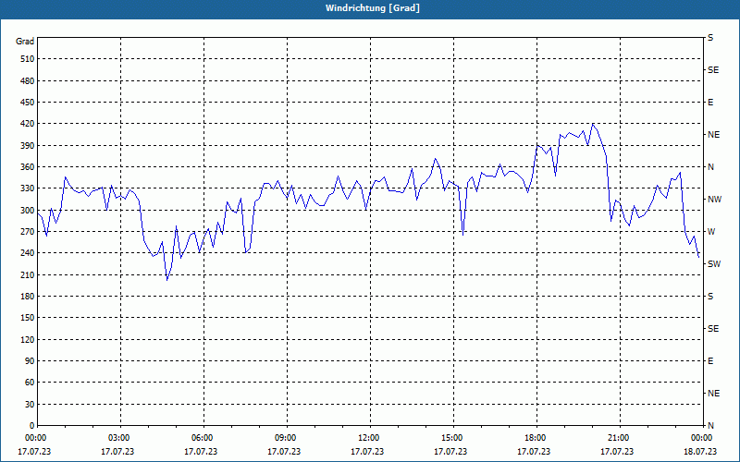Click the 17.07.23 date below 12:00
This screenshot has height=462, width=740.
coord(367,452)
